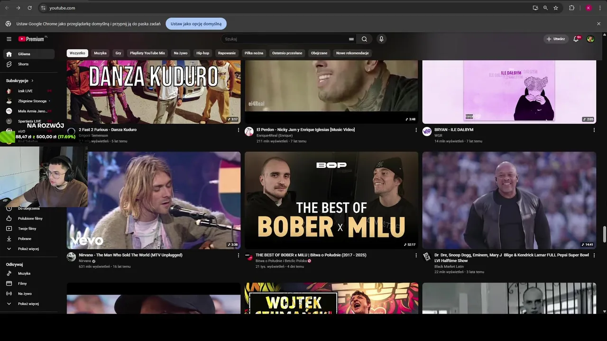Start voice search with microphone icon
Image resolution: width=607 pixels, height=341 pixels.
click(381, 39)
